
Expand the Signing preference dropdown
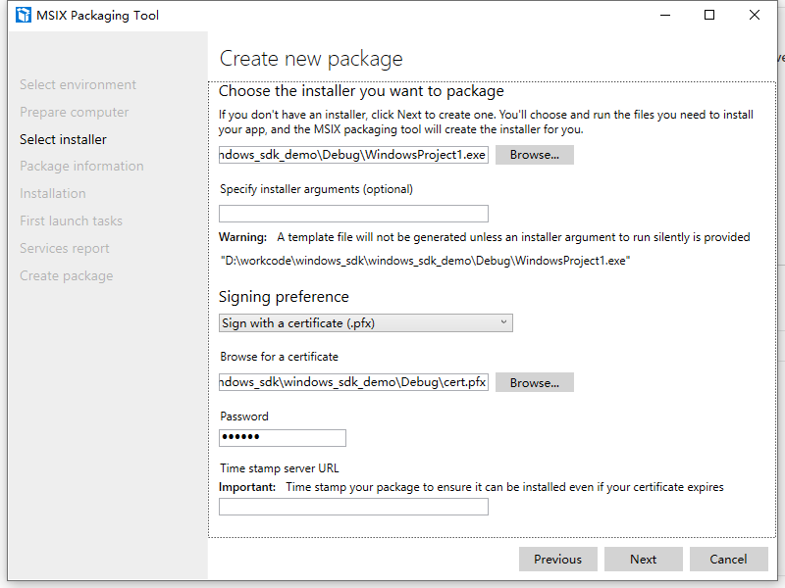(x=365, y=322)
